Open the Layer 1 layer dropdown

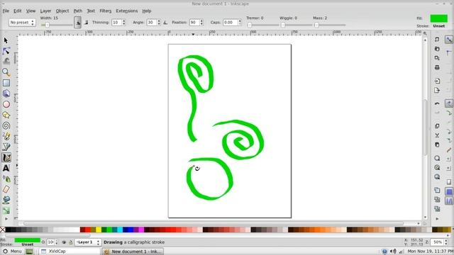[x=88, y=242]
